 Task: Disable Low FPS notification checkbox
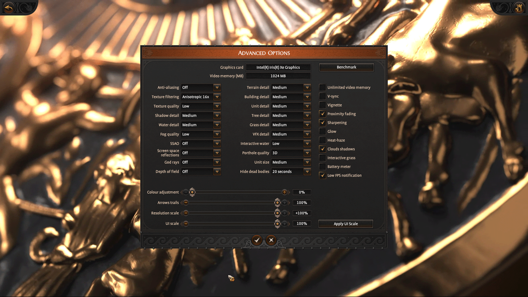(322, 175)
